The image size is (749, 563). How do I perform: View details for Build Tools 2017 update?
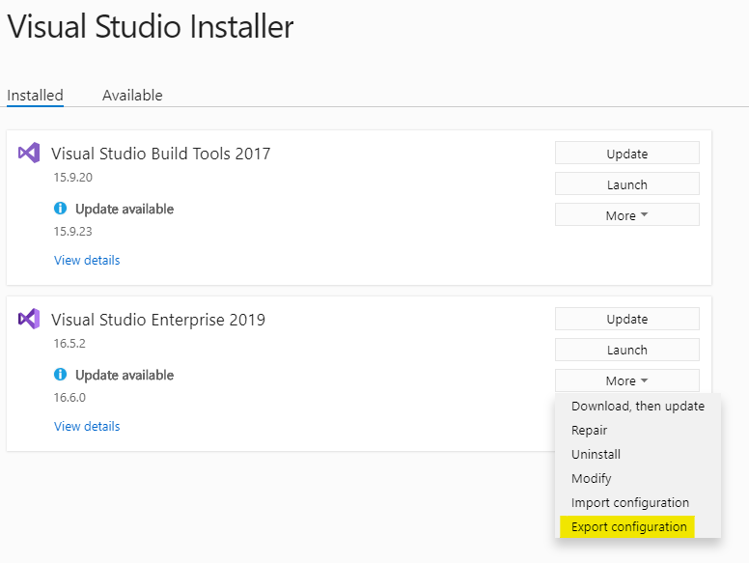tap(87, 260)
